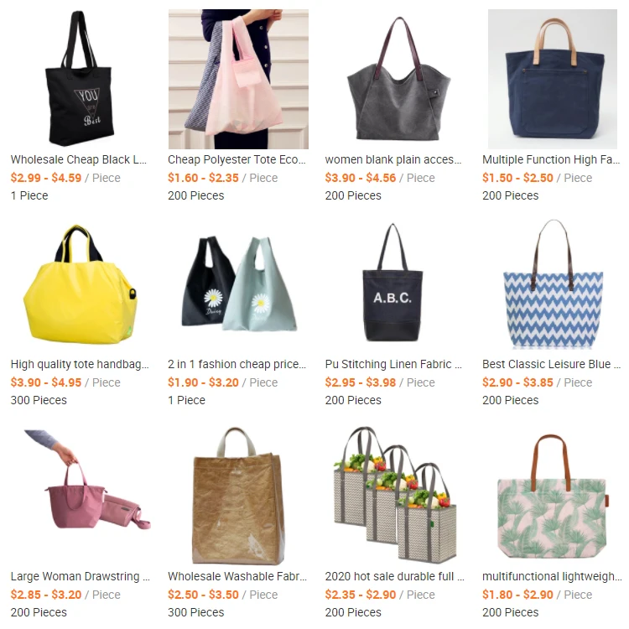The height and width of the screenshot is (629, 629).
Task: Open 'Wholesale Cheap Black L...' product title
Action: (79, 159)
